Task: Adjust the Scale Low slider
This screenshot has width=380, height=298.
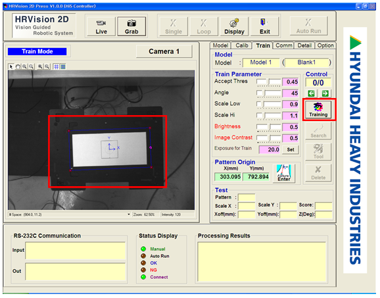Action: coord(269,105)
